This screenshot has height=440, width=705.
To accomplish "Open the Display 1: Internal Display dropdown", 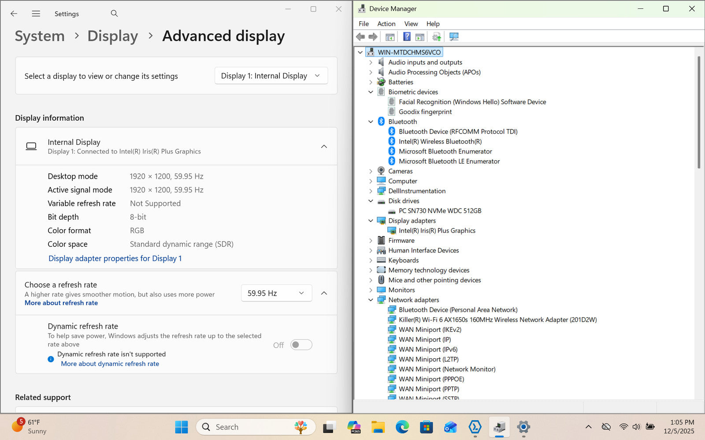I will point(271,76).
